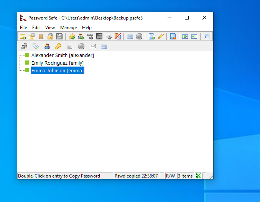Close the Password Safe window
This screenshot has height=202, width=260.
click(x=204, y=18)
